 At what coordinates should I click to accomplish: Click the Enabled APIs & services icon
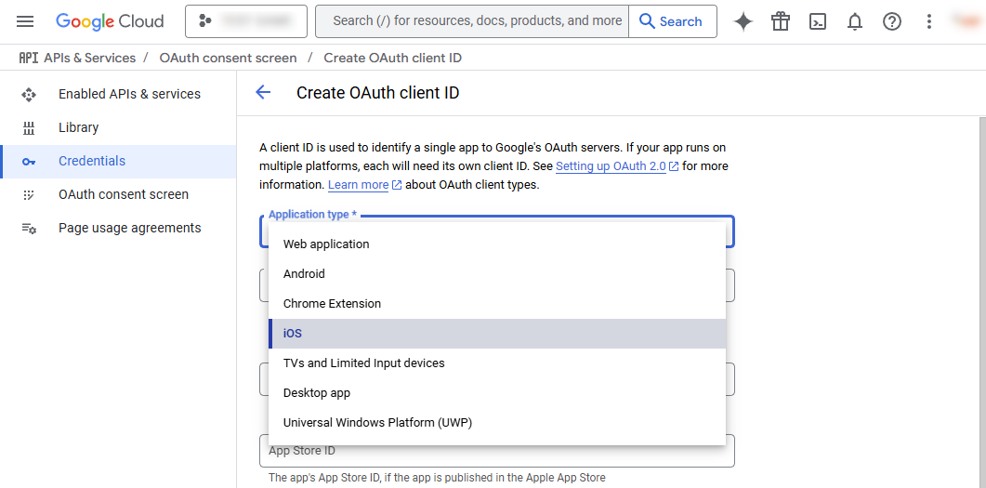(28, 95)
